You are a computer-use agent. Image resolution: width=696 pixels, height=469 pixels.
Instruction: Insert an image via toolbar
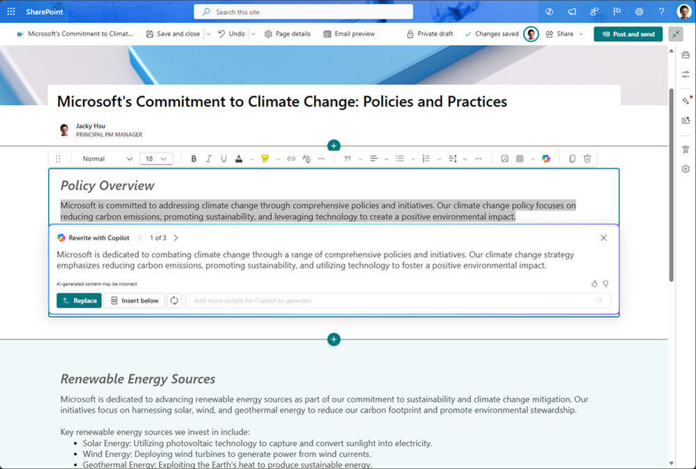(504, 159)
